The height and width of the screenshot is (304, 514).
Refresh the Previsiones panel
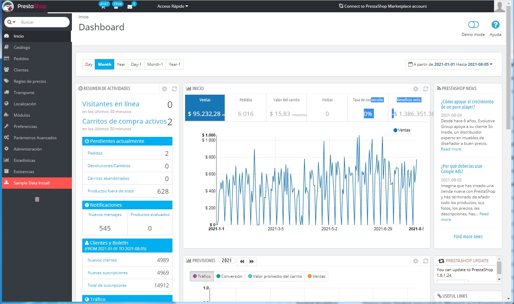pyautogui.click(x=425, y=261)
